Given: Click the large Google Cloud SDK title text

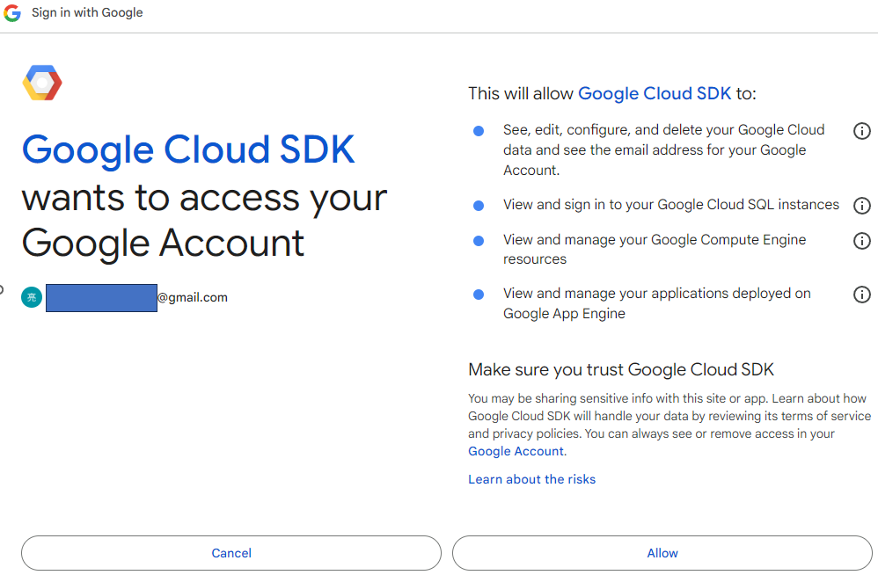Looking at the screenshot, I should (188, 149).
